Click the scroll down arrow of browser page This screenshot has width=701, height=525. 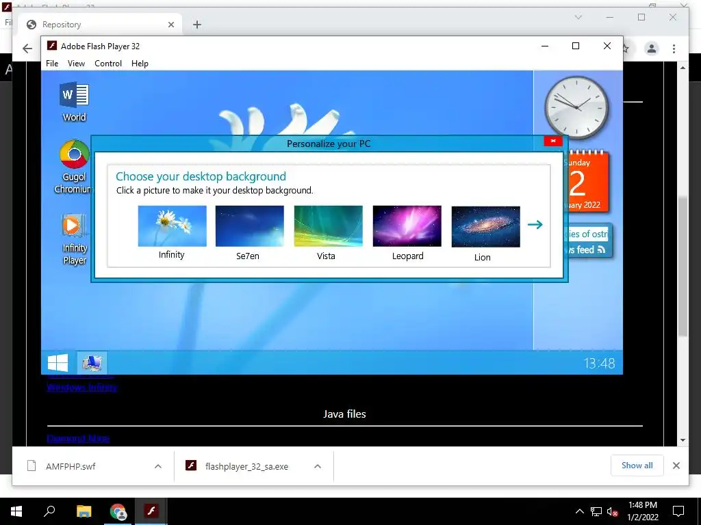click(683, 440)
